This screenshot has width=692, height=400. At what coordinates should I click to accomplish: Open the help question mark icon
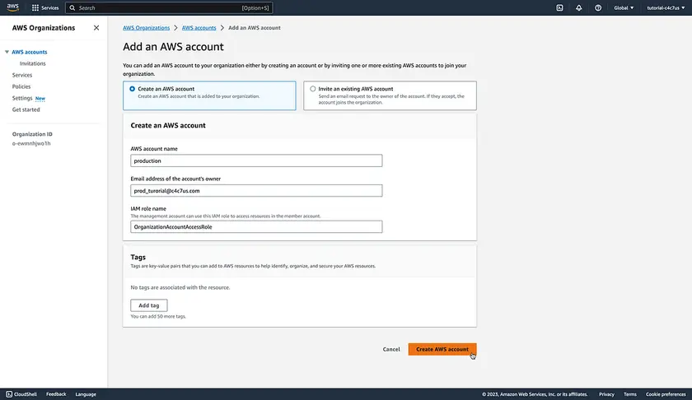598,8
